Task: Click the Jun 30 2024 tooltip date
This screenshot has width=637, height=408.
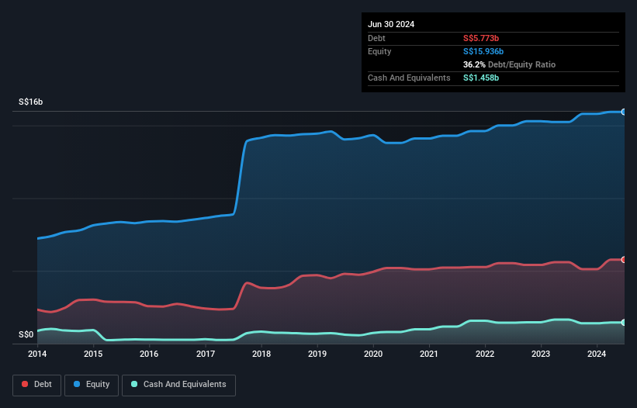Action: [x=391, y=24]
